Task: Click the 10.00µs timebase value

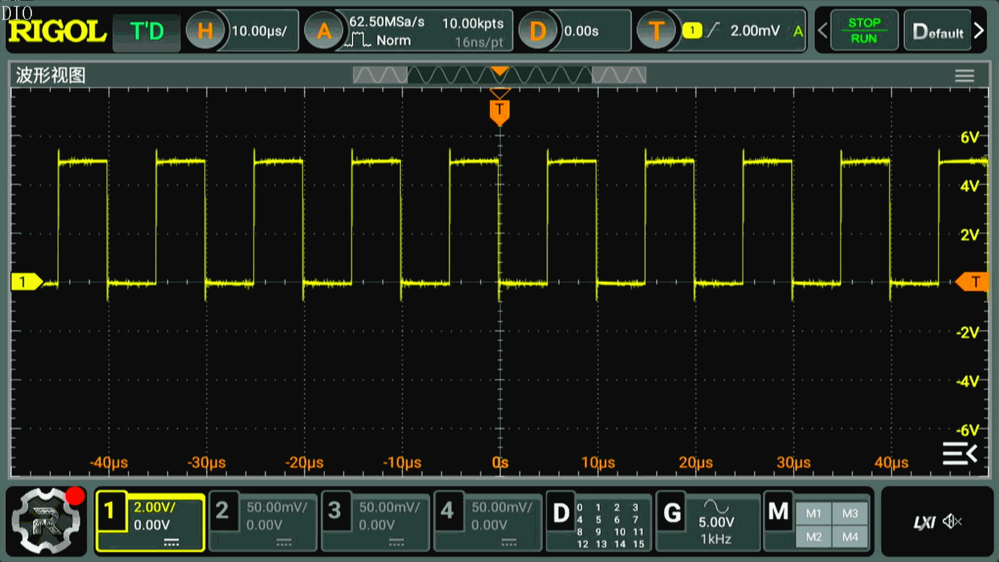Action: [259, 31]
